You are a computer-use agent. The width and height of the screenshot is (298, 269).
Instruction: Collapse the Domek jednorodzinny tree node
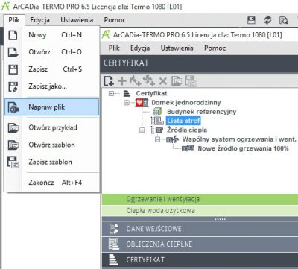[127, 103]
